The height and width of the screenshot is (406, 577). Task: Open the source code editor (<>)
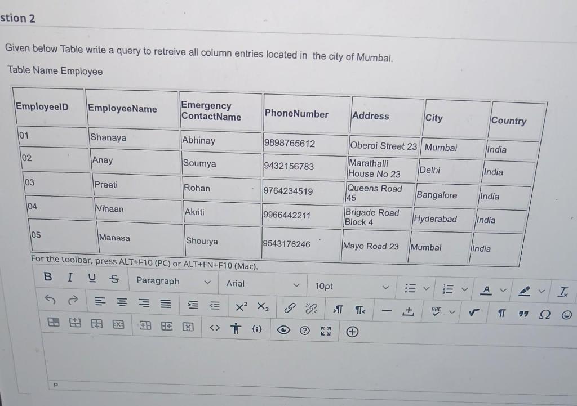(214, 328)
